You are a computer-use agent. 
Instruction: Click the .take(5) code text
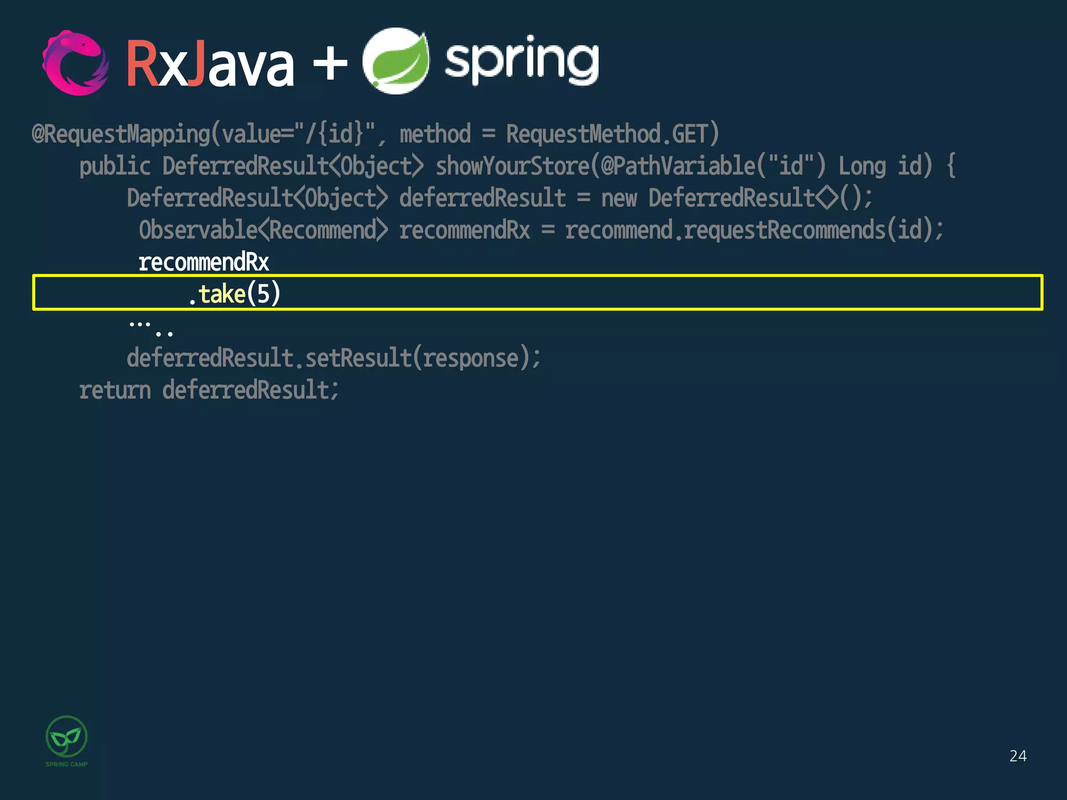pyautogui.click(x=234, y=294)
